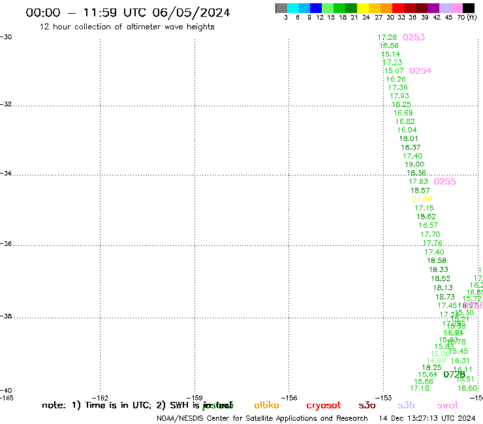The width and height of the screenshot is (483, 424).
Task: Click the pure blue swatch left of 12
Action: (316, 8)
